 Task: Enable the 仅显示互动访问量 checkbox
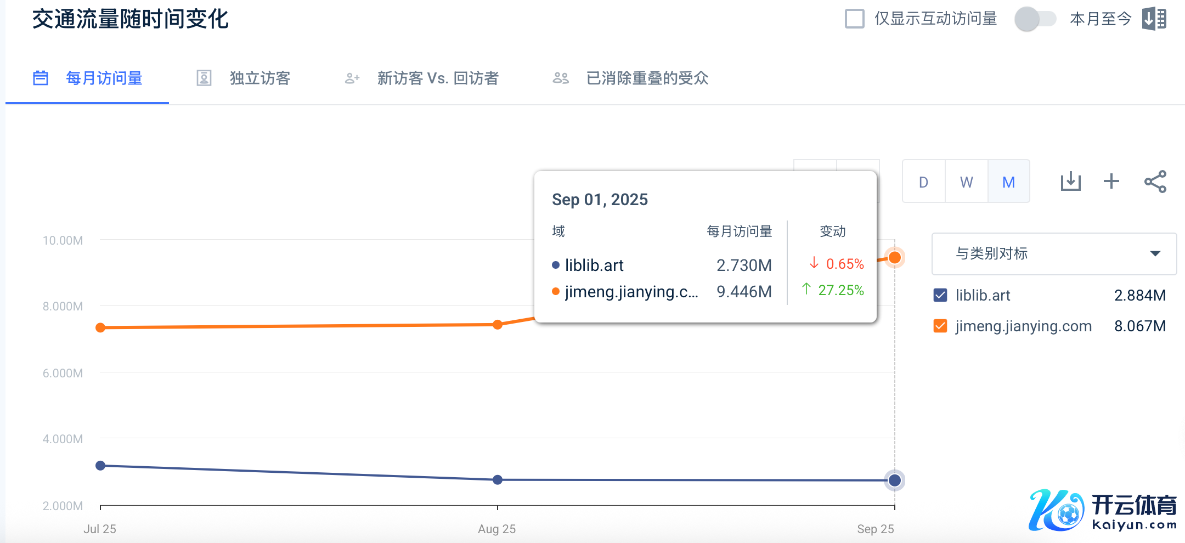pos(854,18)
